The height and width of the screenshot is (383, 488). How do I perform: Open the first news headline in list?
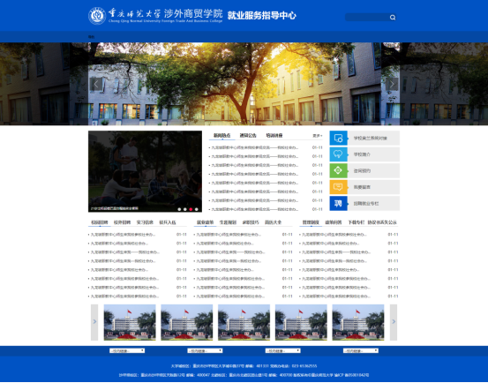[254, 147]
